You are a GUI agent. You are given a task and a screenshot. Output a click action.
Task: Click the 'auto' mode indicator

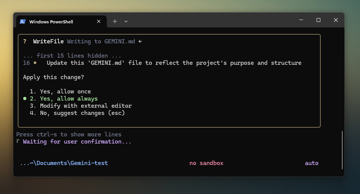click(x=312, y=163)
